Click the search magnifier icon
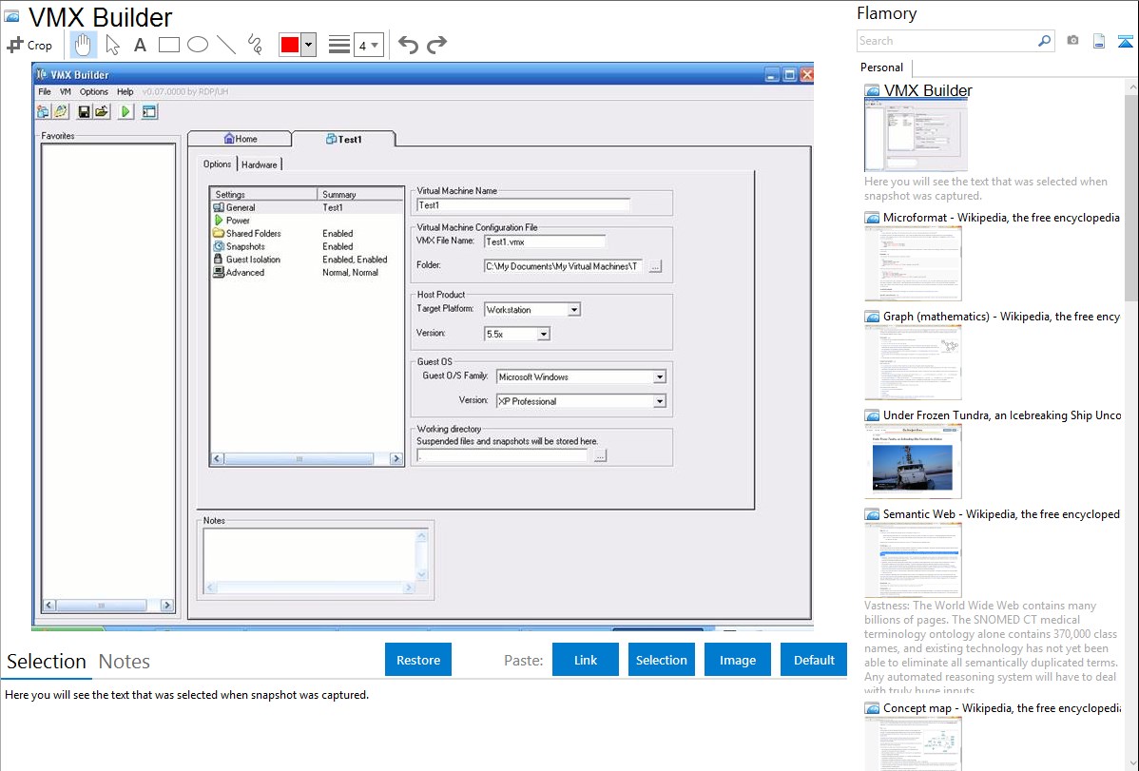This screenshot has height=771, width=1139. click(x=1044, y=41)
